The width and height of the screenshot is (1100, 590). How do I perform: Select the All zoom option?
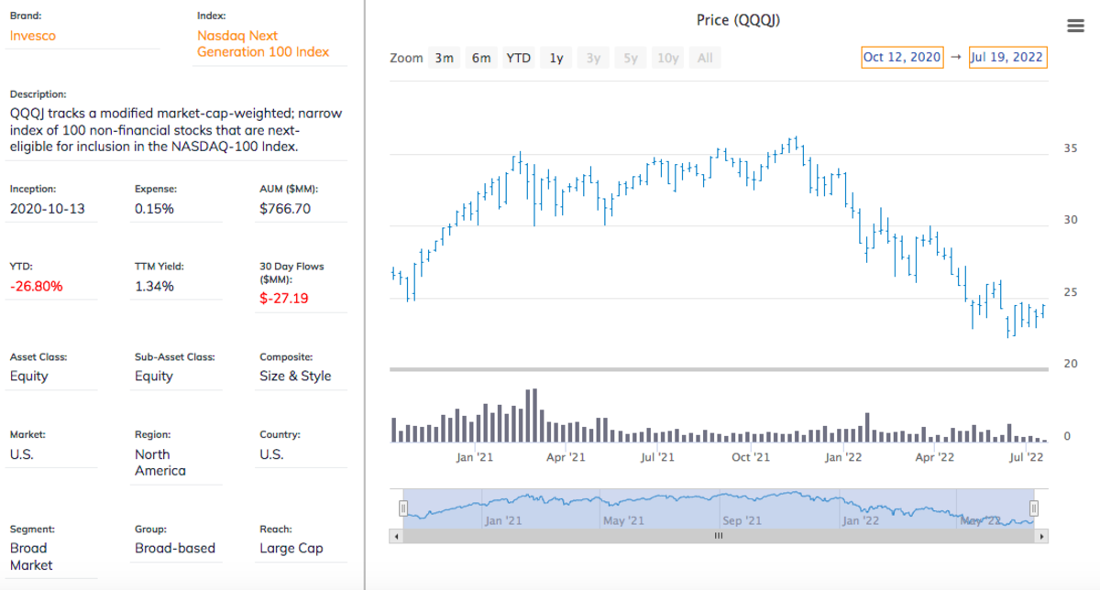point(705,58)
